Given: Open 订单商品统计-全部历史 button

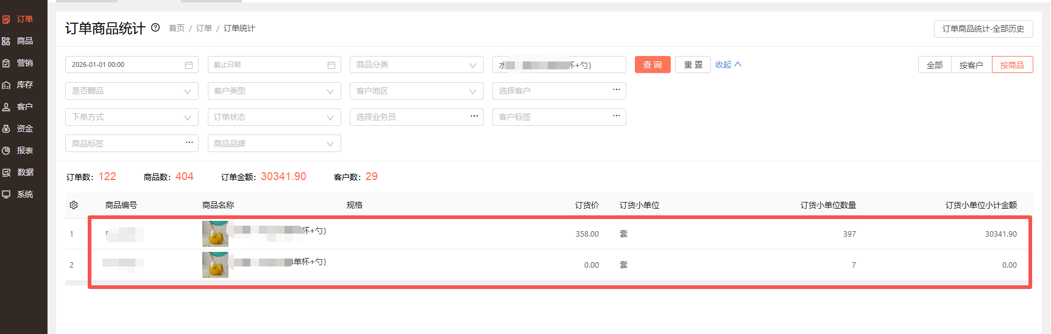Looking at the screenshot, I should (983, 29).
